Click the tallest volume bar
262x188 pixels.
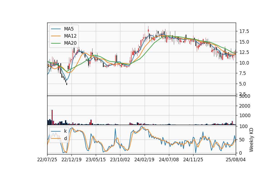point(52,117)
